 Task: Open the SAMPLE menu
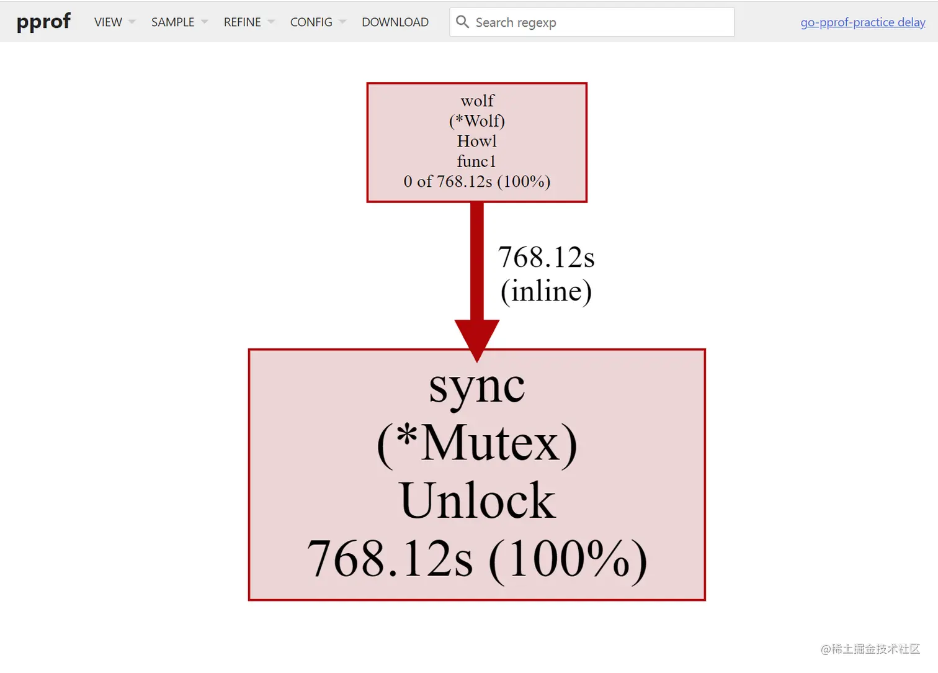(172, 22)
